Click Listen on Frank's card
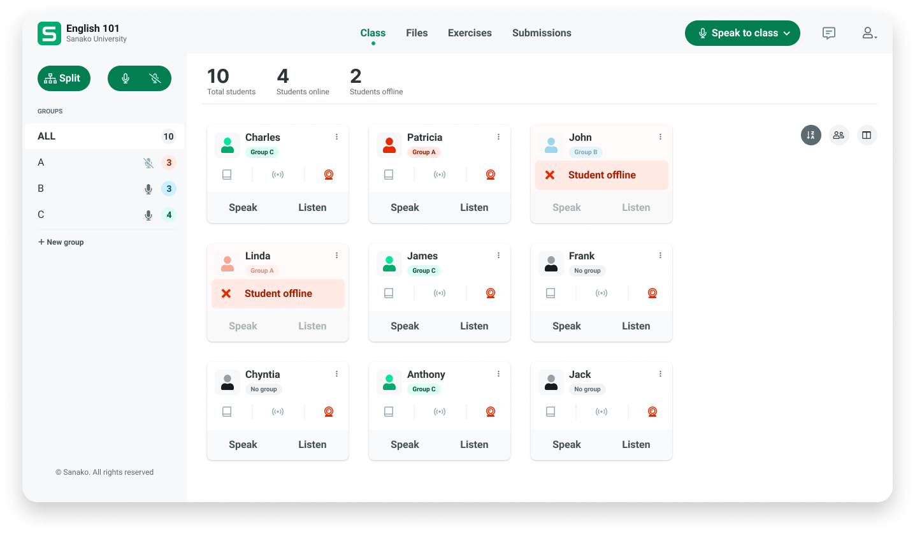The image size is (915, 534). [x=636, y=326]
